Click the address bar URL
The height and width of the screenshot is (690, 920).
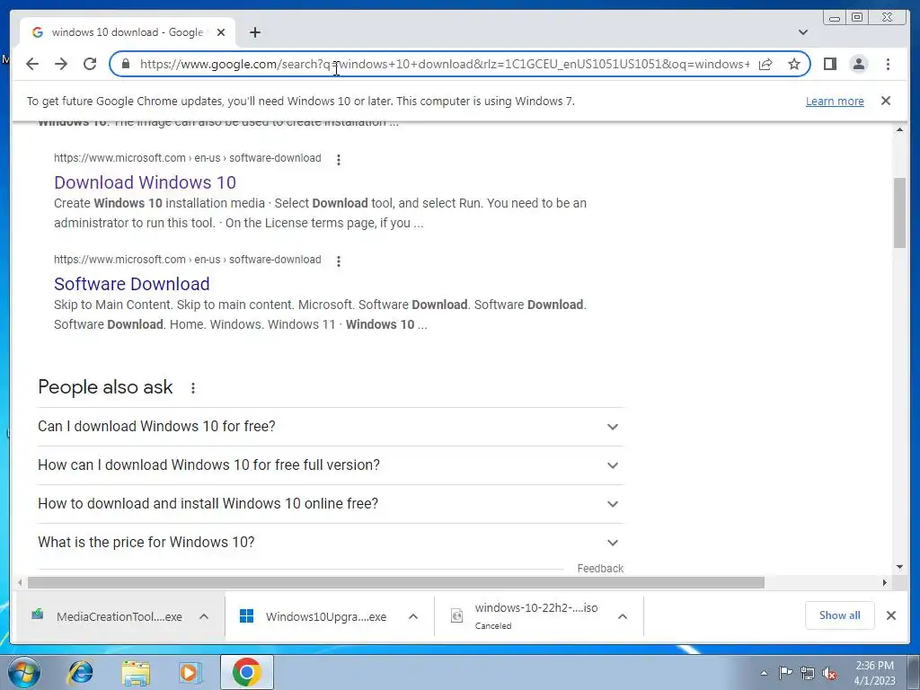point(444,64)
